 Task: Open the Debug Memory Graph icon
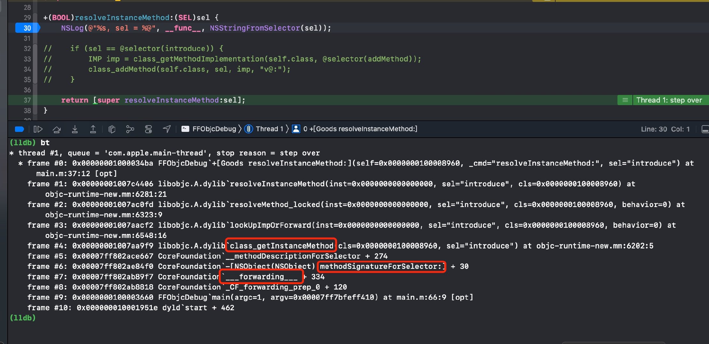point(130,129)
